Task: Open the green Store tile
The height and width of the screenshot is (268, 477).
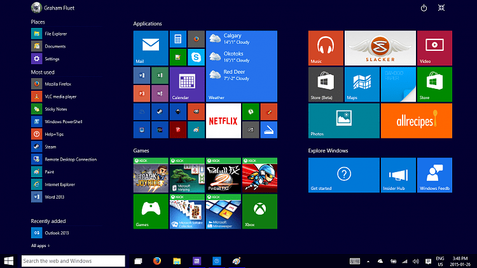Action: [x=434, y=84]
